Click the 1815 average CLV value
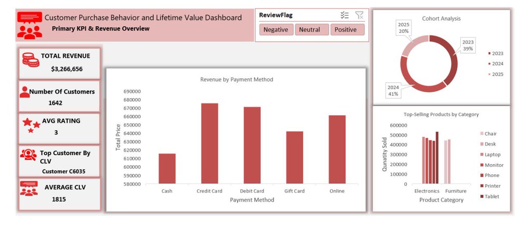This screenshot has height=227, width=527. pyautogui.click(x=59, y=199)
